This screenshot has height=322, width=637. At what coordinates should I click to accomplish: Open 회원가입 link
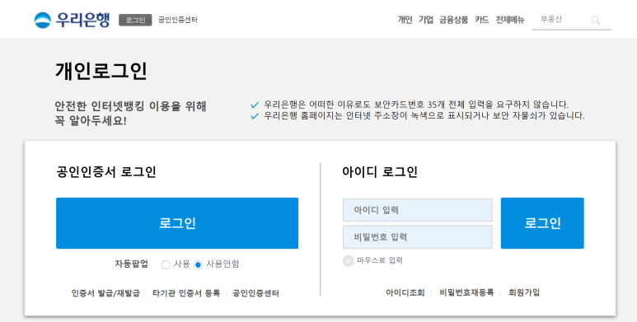pyautogui.click(x=524, y=292)
